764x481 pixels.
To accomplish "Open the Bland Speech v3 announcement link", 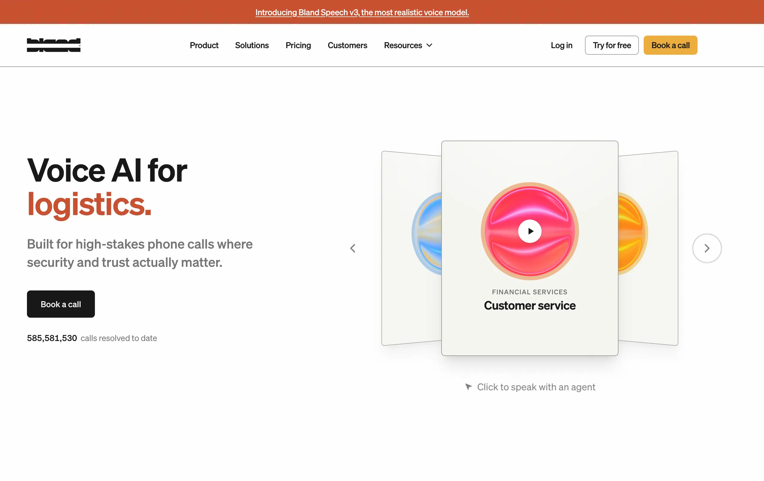I will click(362, 12).
